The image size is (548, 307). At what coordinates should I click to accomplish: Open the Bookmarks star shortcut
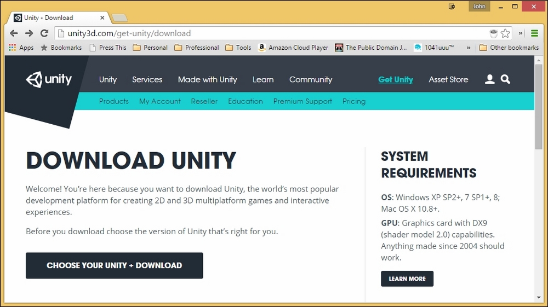(x=61, y=48)
